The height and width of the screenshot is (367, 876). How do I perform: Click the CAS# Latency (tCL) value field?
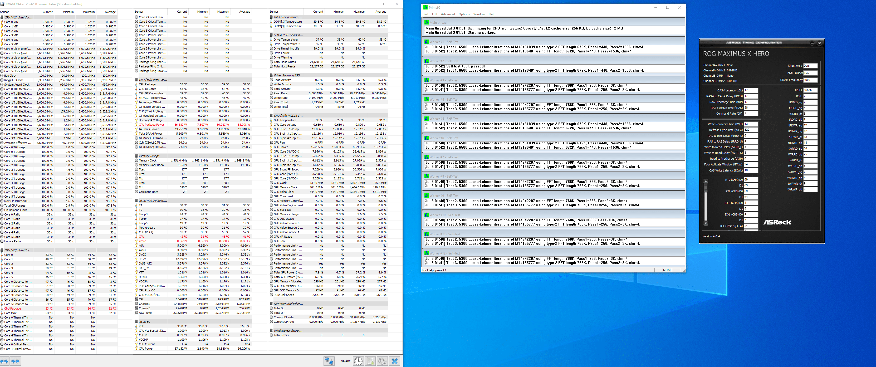coord(751,90)
